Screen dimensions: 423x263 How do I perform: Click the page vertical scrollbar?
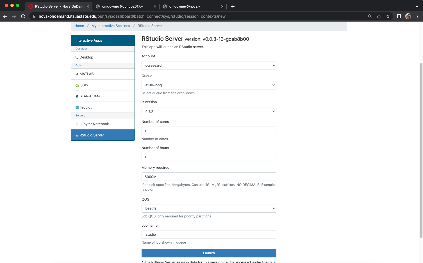point(421,150)
